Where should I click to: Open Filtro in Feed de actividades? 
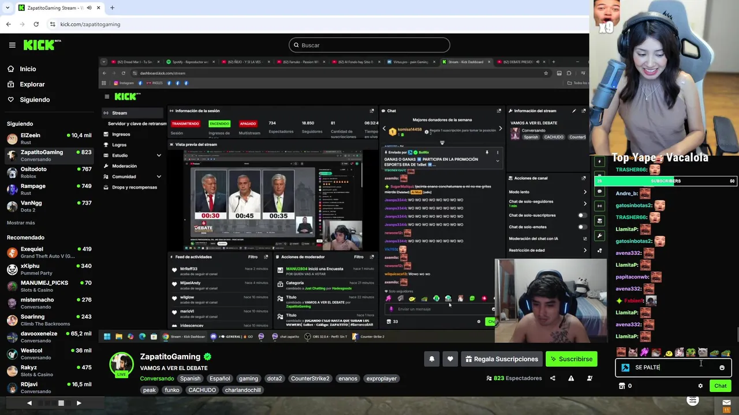click(x=253, y=257)
